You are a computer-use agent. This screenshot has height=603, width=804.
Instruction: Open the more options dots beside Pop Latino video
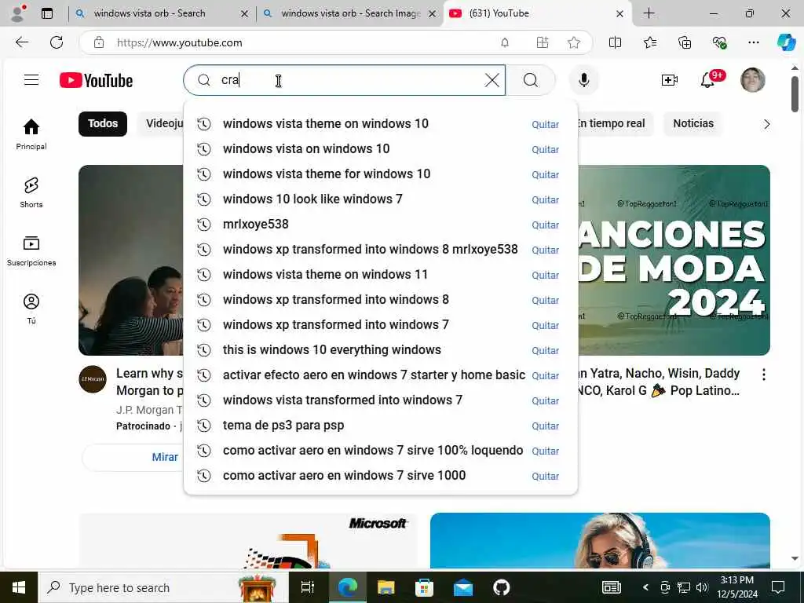click(763, 375)
